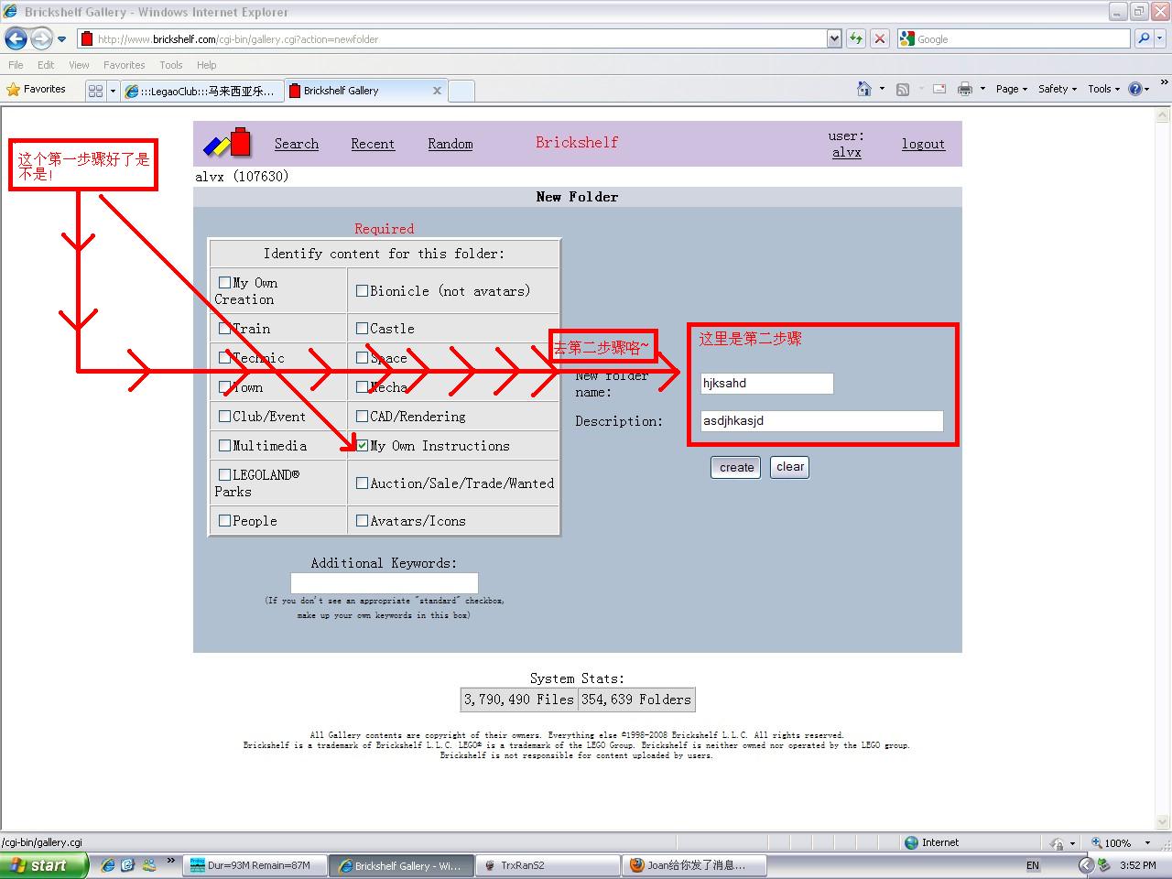Go back with the browser Back arrow
Screen dimensions: 1172x879
coord(16,38)
